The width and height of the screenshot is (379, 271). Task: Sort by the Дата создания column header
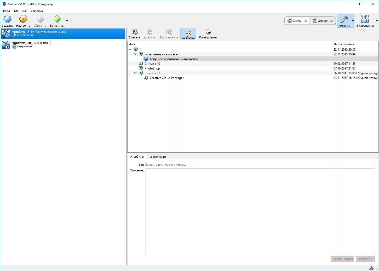(x=355, y=44)
